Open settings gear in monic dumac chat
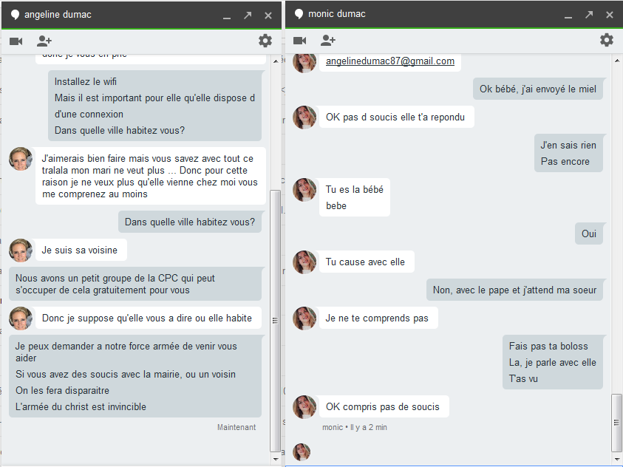Image resolution: width=623 pixels, height=467 pixels. pos(607,40)
